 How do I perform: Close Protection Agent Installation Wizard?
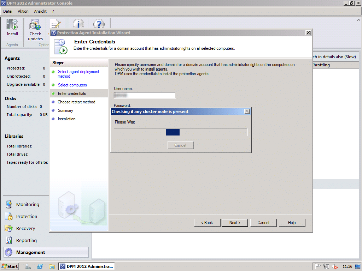308,33
